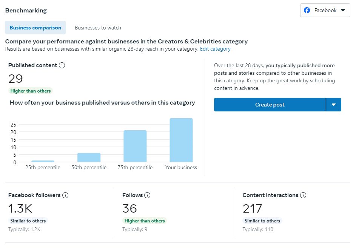Click info icon next to Published content
The height and width of the screenshot is (250, 356).
[62, 65]
